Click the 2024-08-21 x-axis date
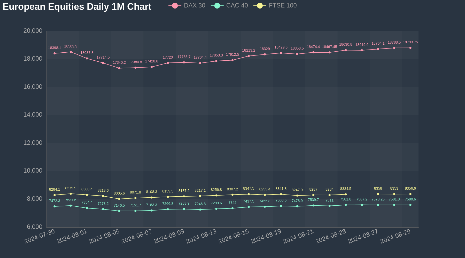The image size is (465, 258). [x=298, y=236]
